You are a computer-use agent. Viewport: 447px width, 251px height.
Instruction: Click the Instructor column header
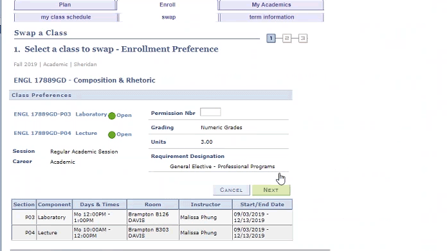pos(206,204)
